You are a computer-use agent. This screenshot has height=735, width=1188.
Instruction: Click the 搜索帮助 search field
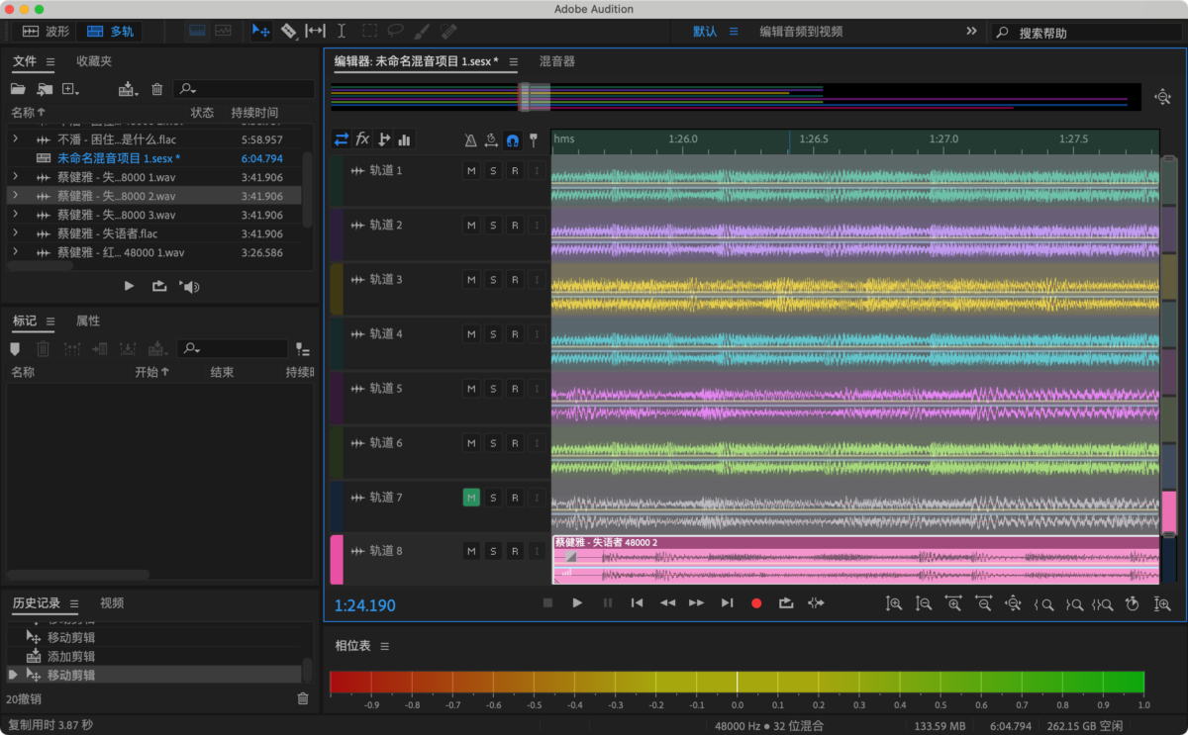(1086, 33)
